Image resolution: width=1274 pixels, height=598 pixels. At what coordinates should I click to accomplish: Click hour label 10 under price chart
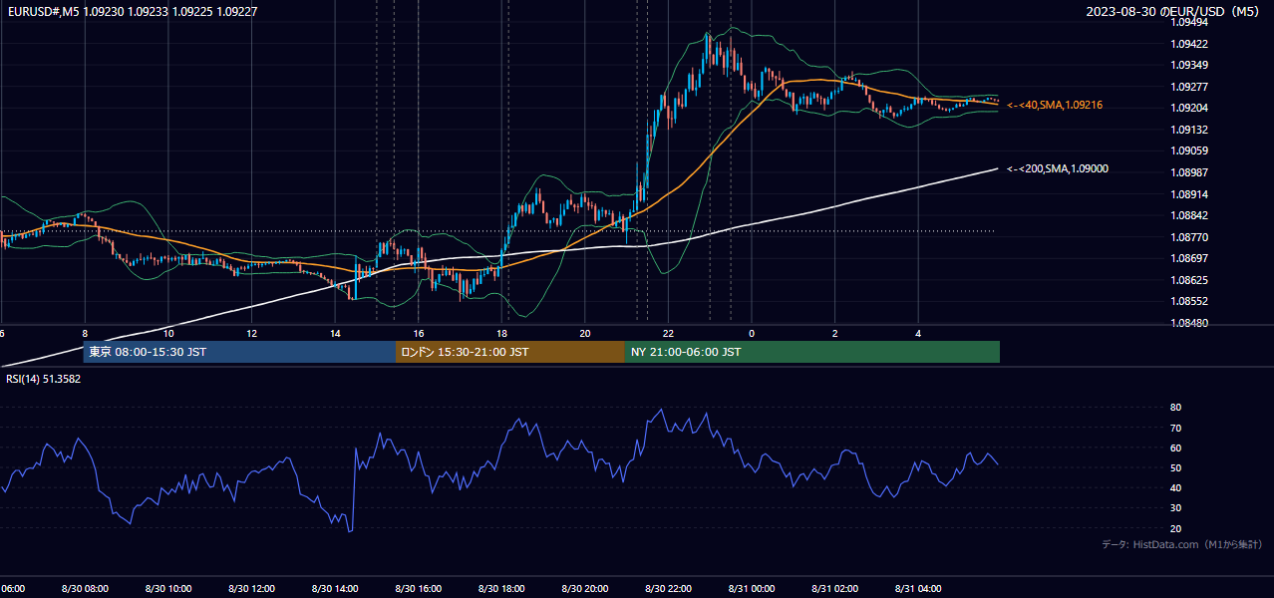[168, 334]
